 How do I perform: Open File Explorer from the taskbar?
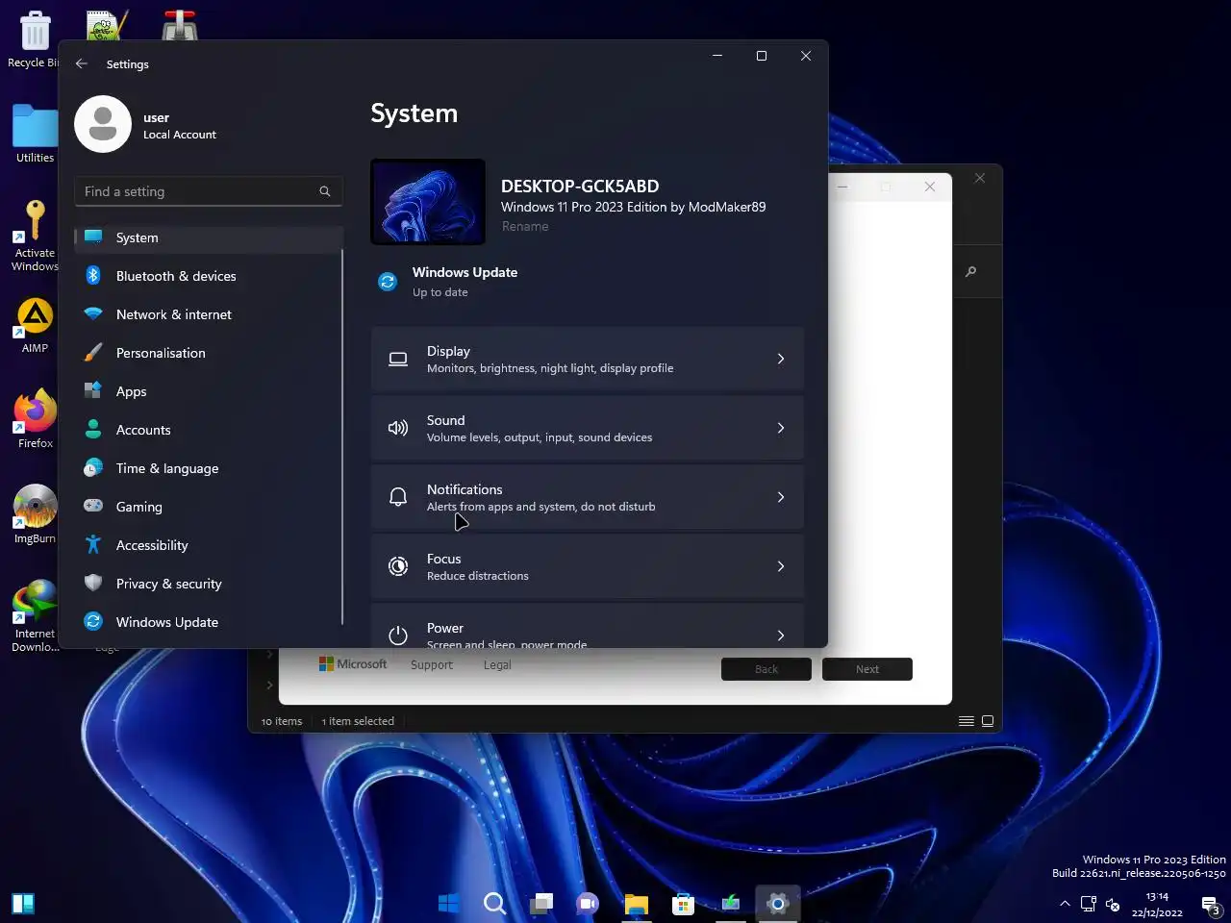636,904
